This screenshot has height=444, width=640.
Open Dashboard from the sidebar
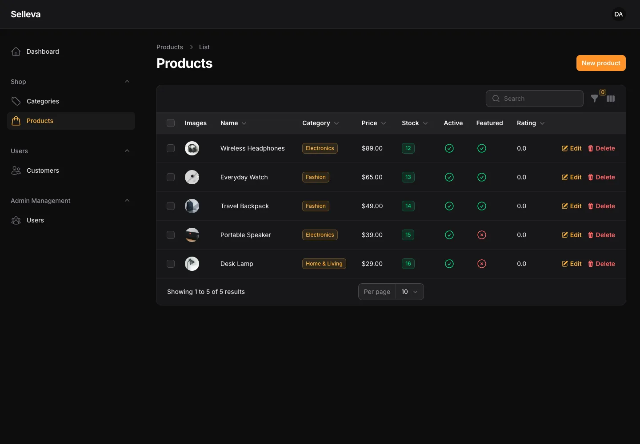pyautogui.click(x=71, y=52)
